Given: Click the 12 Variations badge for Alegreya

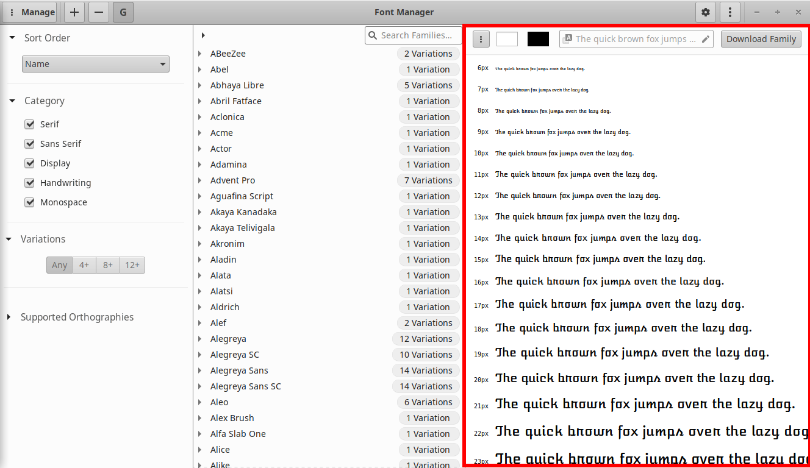Looking at the screenshot, I should (426, 339).
